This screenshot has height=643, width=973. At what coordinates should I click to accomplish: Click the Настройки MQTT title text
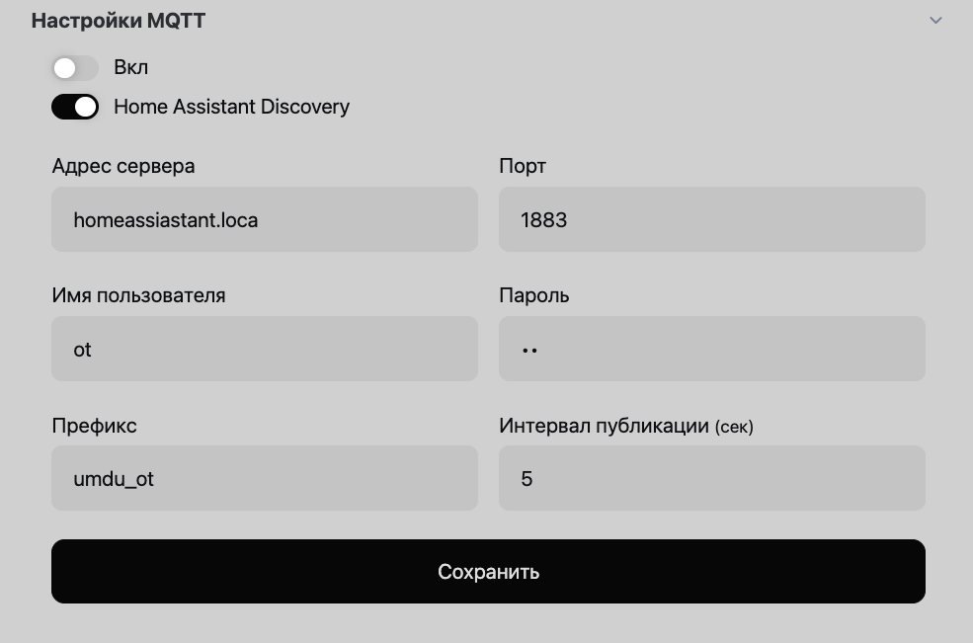click(121, 20)
